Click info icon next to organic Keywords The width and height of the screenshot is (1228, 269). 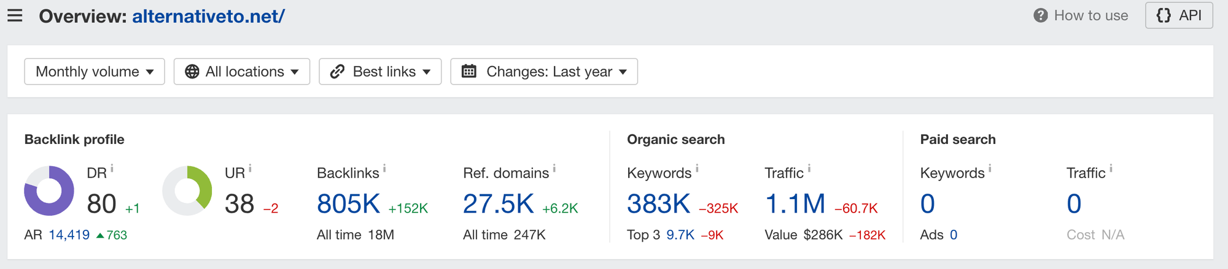697,169
